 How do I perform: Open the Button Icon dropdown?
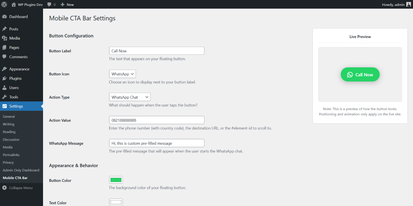tap(123, 74)
